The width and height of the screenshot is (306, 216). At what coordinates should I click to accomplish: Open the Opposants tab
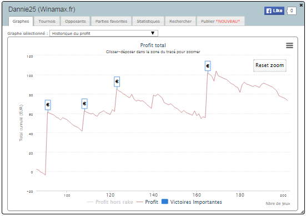tap(76, 21)
